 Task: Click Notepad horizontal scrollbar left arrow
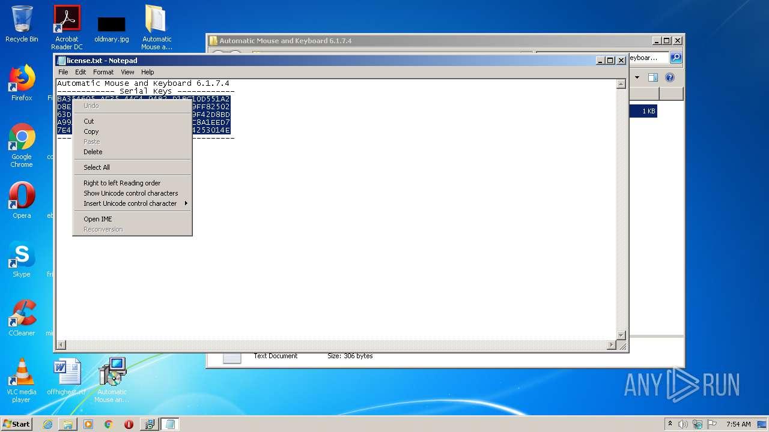(61, 345)
